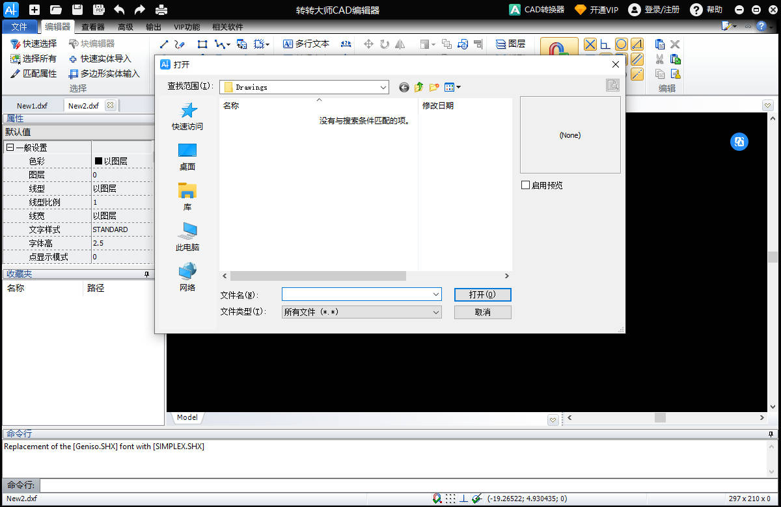
Task: Click the Delete X icon in ribbon
Action: tap(675, 44)
